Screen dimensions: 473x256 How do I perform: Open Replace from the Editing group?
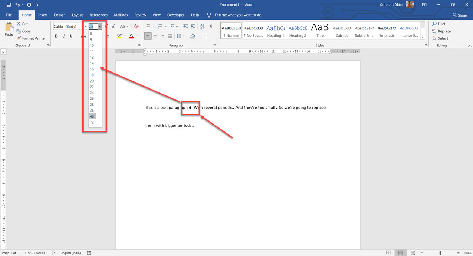click(442, 31)
